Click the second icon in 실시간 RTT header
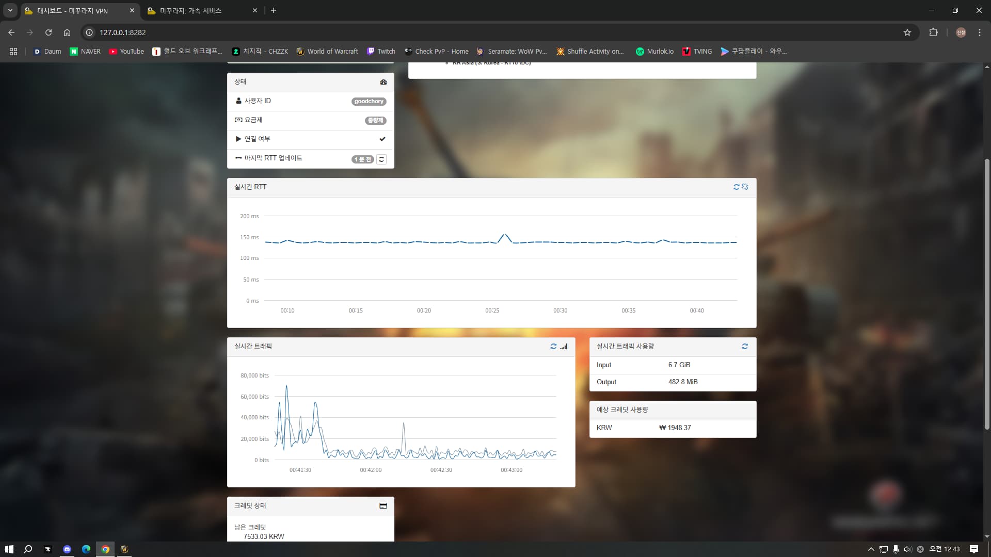Screen dimensions: 991x557 (745, 187)
